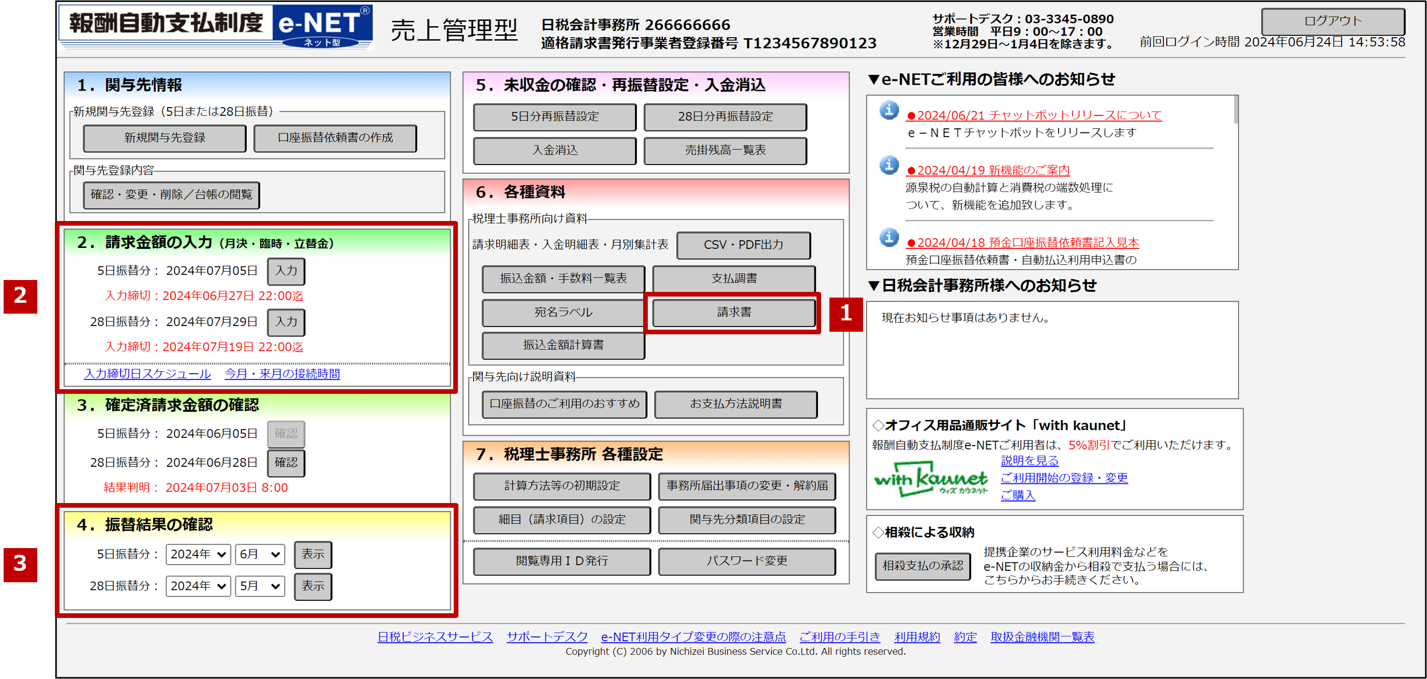Screen dimensions: 1427x679
Task: Click the info icon beside the 2024/04/18 notice
Action: point(888,237)
